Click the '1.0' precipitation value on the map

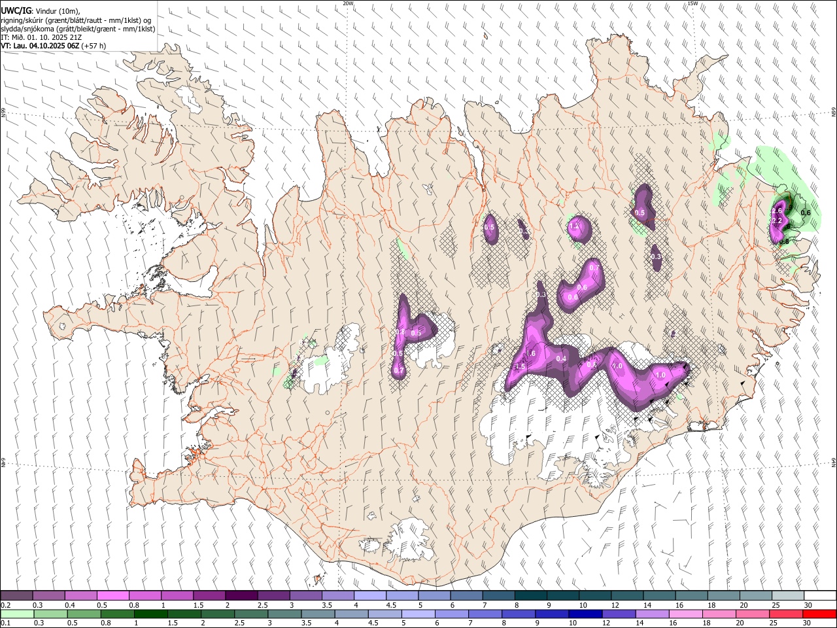pyautogui.click(x=660, y=375)
